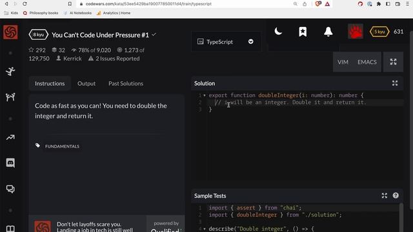Go back with browser back arrow

tap(6, 4)
